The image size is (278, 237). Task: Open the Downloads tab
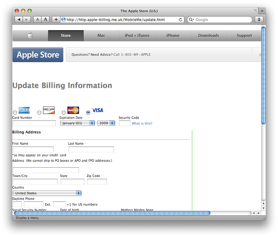209,36
